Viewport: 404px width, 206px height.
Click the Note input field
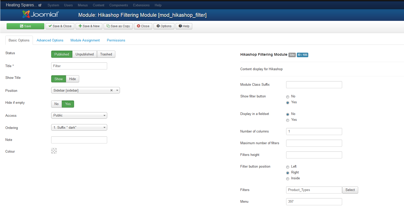click(79, 140)
